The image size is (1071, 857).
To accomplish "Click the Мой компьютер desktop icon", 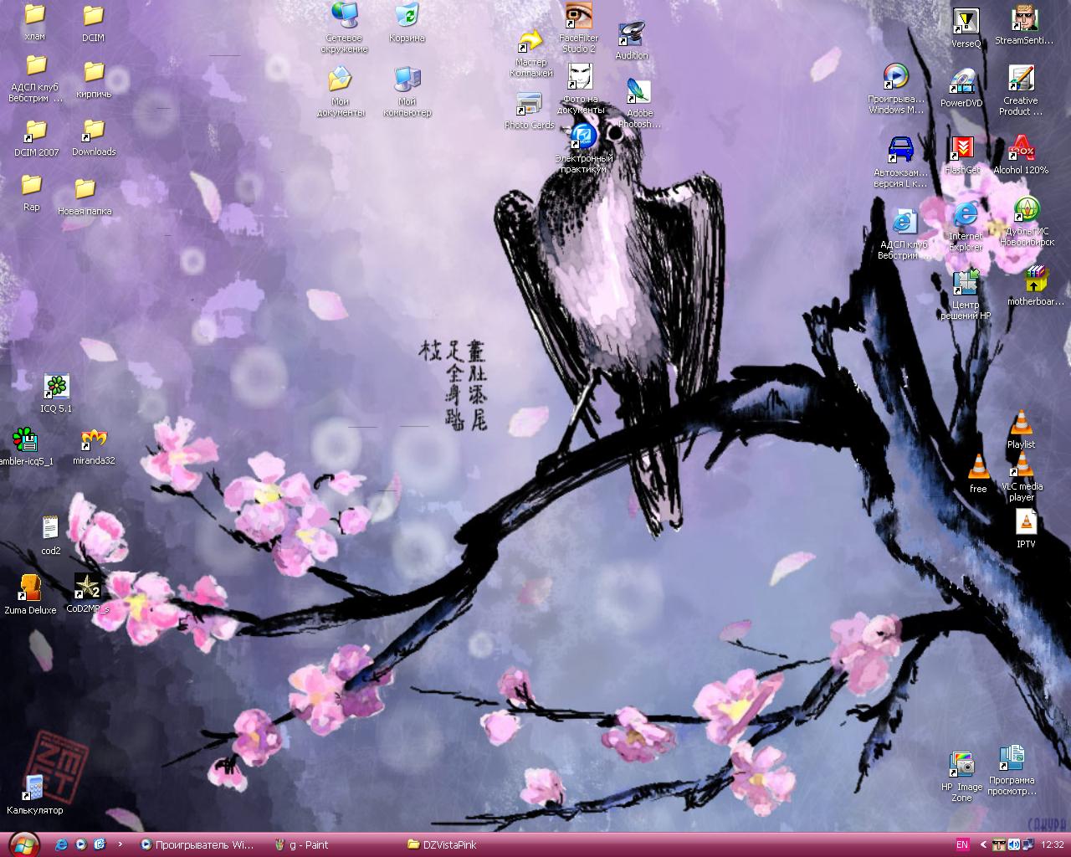I will coord(407,81).
